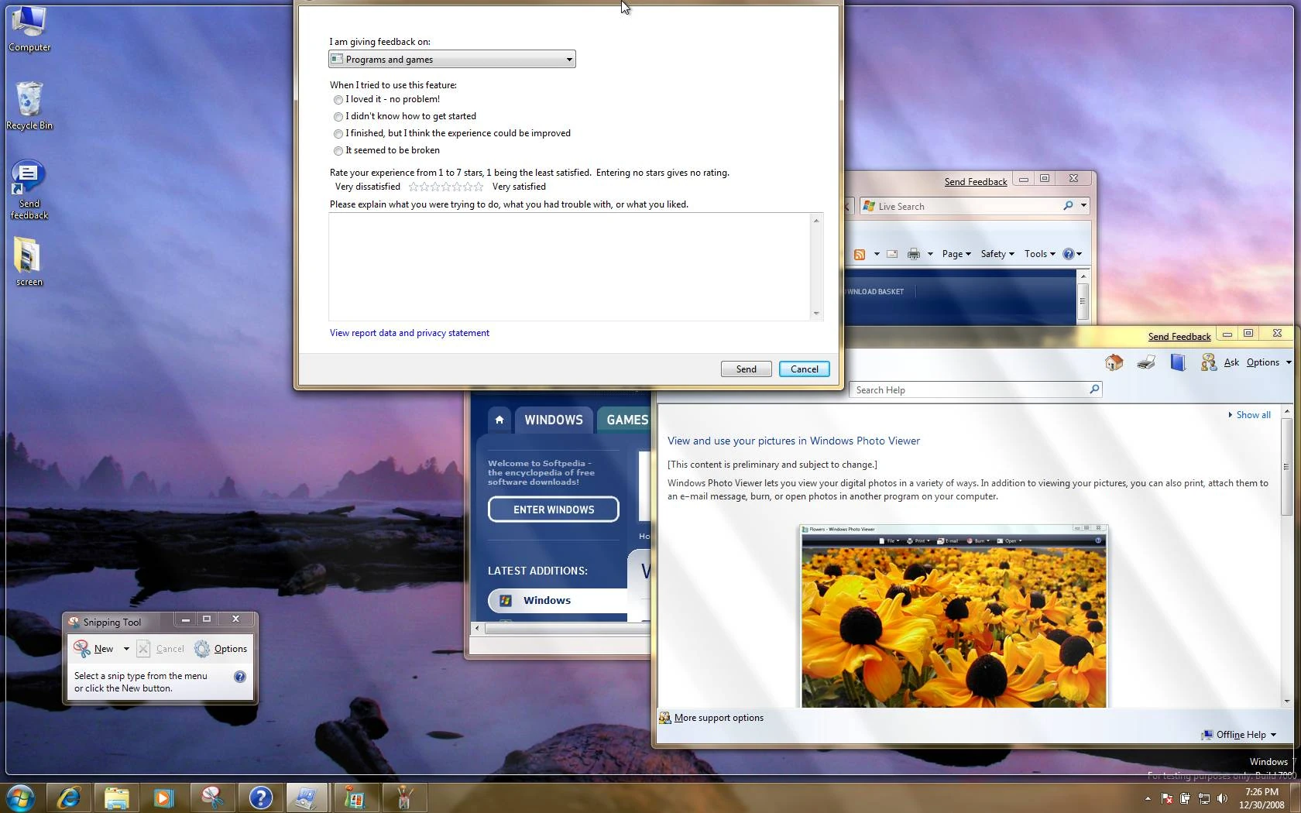The width and height of the screenshot is (1301, 813).
Task: Click the Internet Explorer taskbar icon
Action: 69,798
